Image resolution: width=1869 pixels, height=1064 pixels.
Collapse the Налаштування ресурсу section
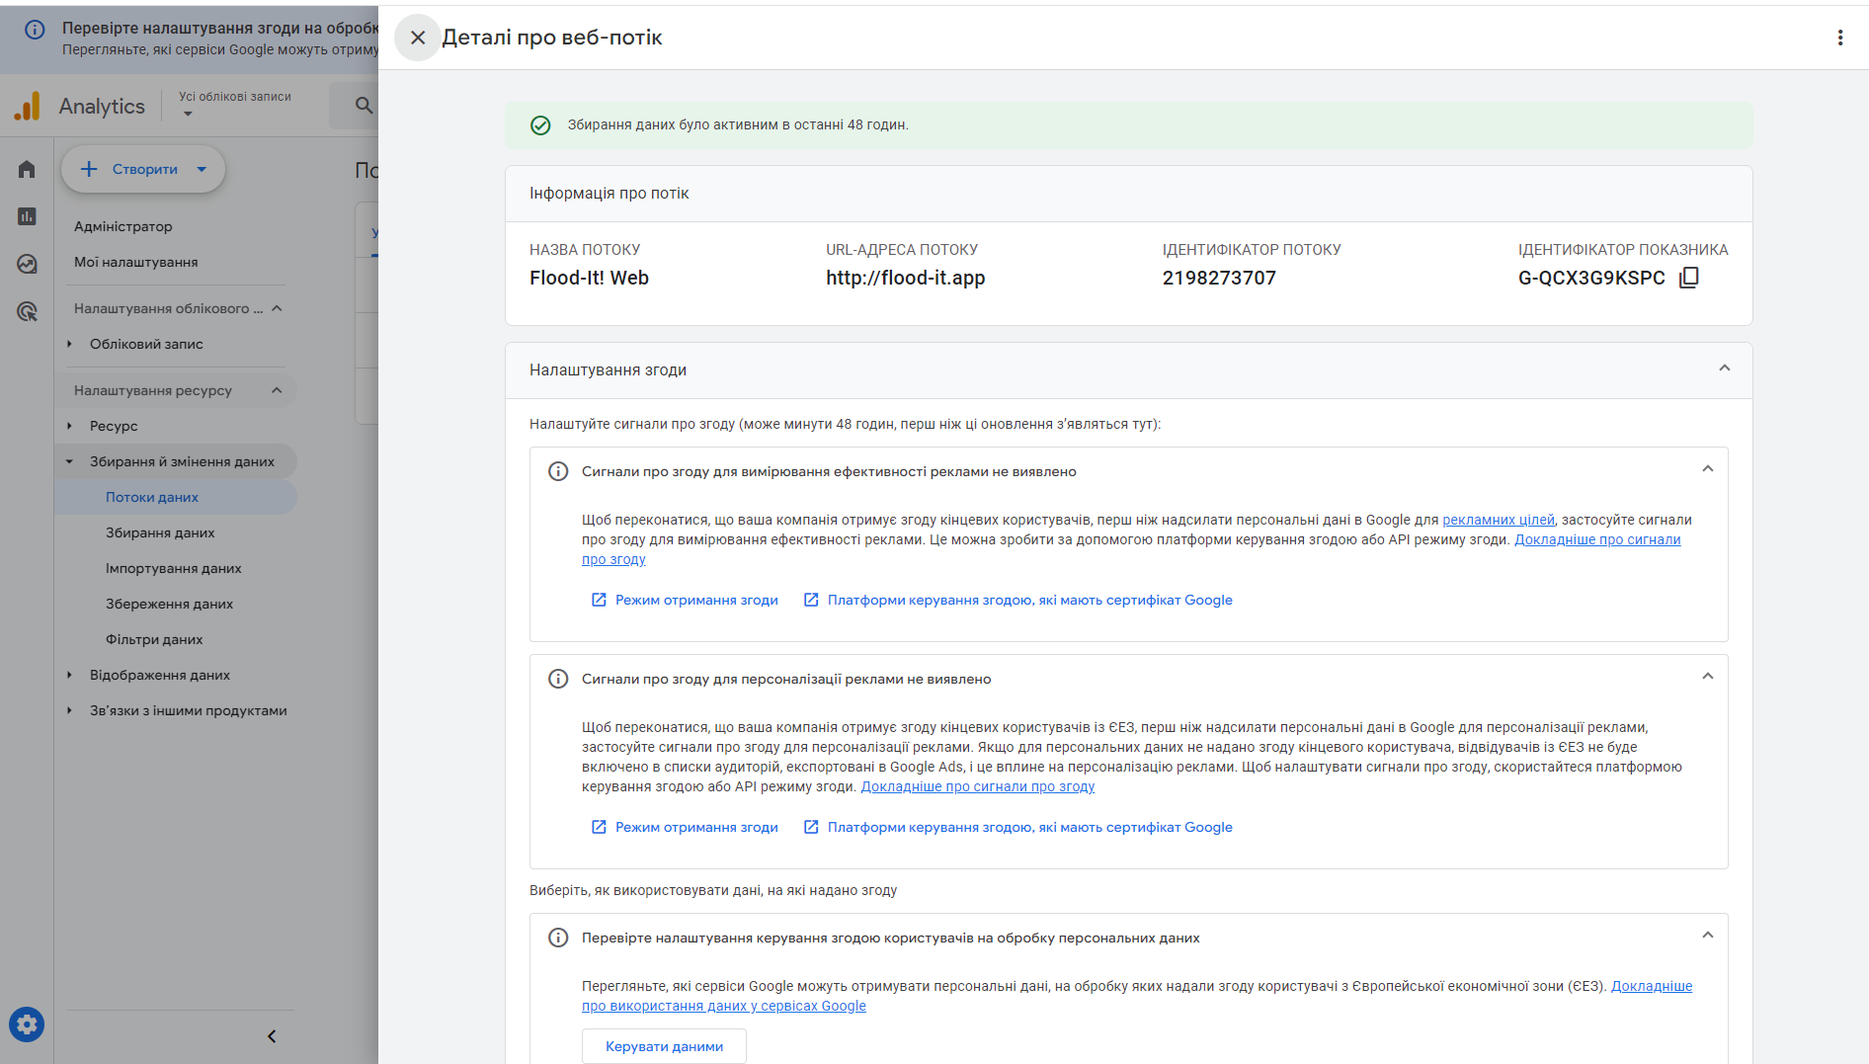pos(277,390)
